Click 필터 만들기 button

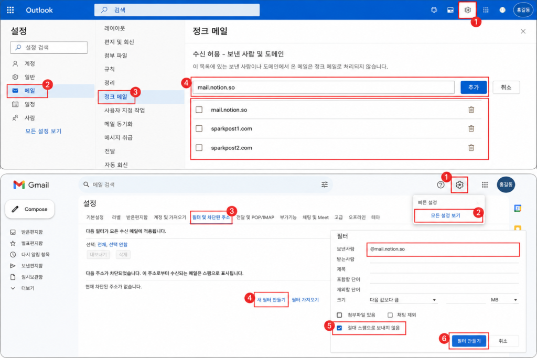pos(469,341)
